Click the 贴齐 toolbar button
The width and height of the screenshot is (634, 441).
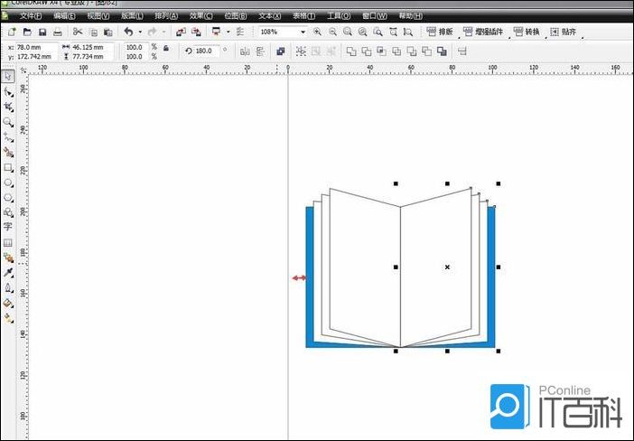coord(563,32)
